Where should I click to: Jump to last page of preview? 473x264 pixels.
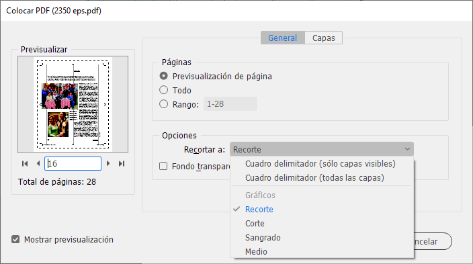click(x=122, y=163)
